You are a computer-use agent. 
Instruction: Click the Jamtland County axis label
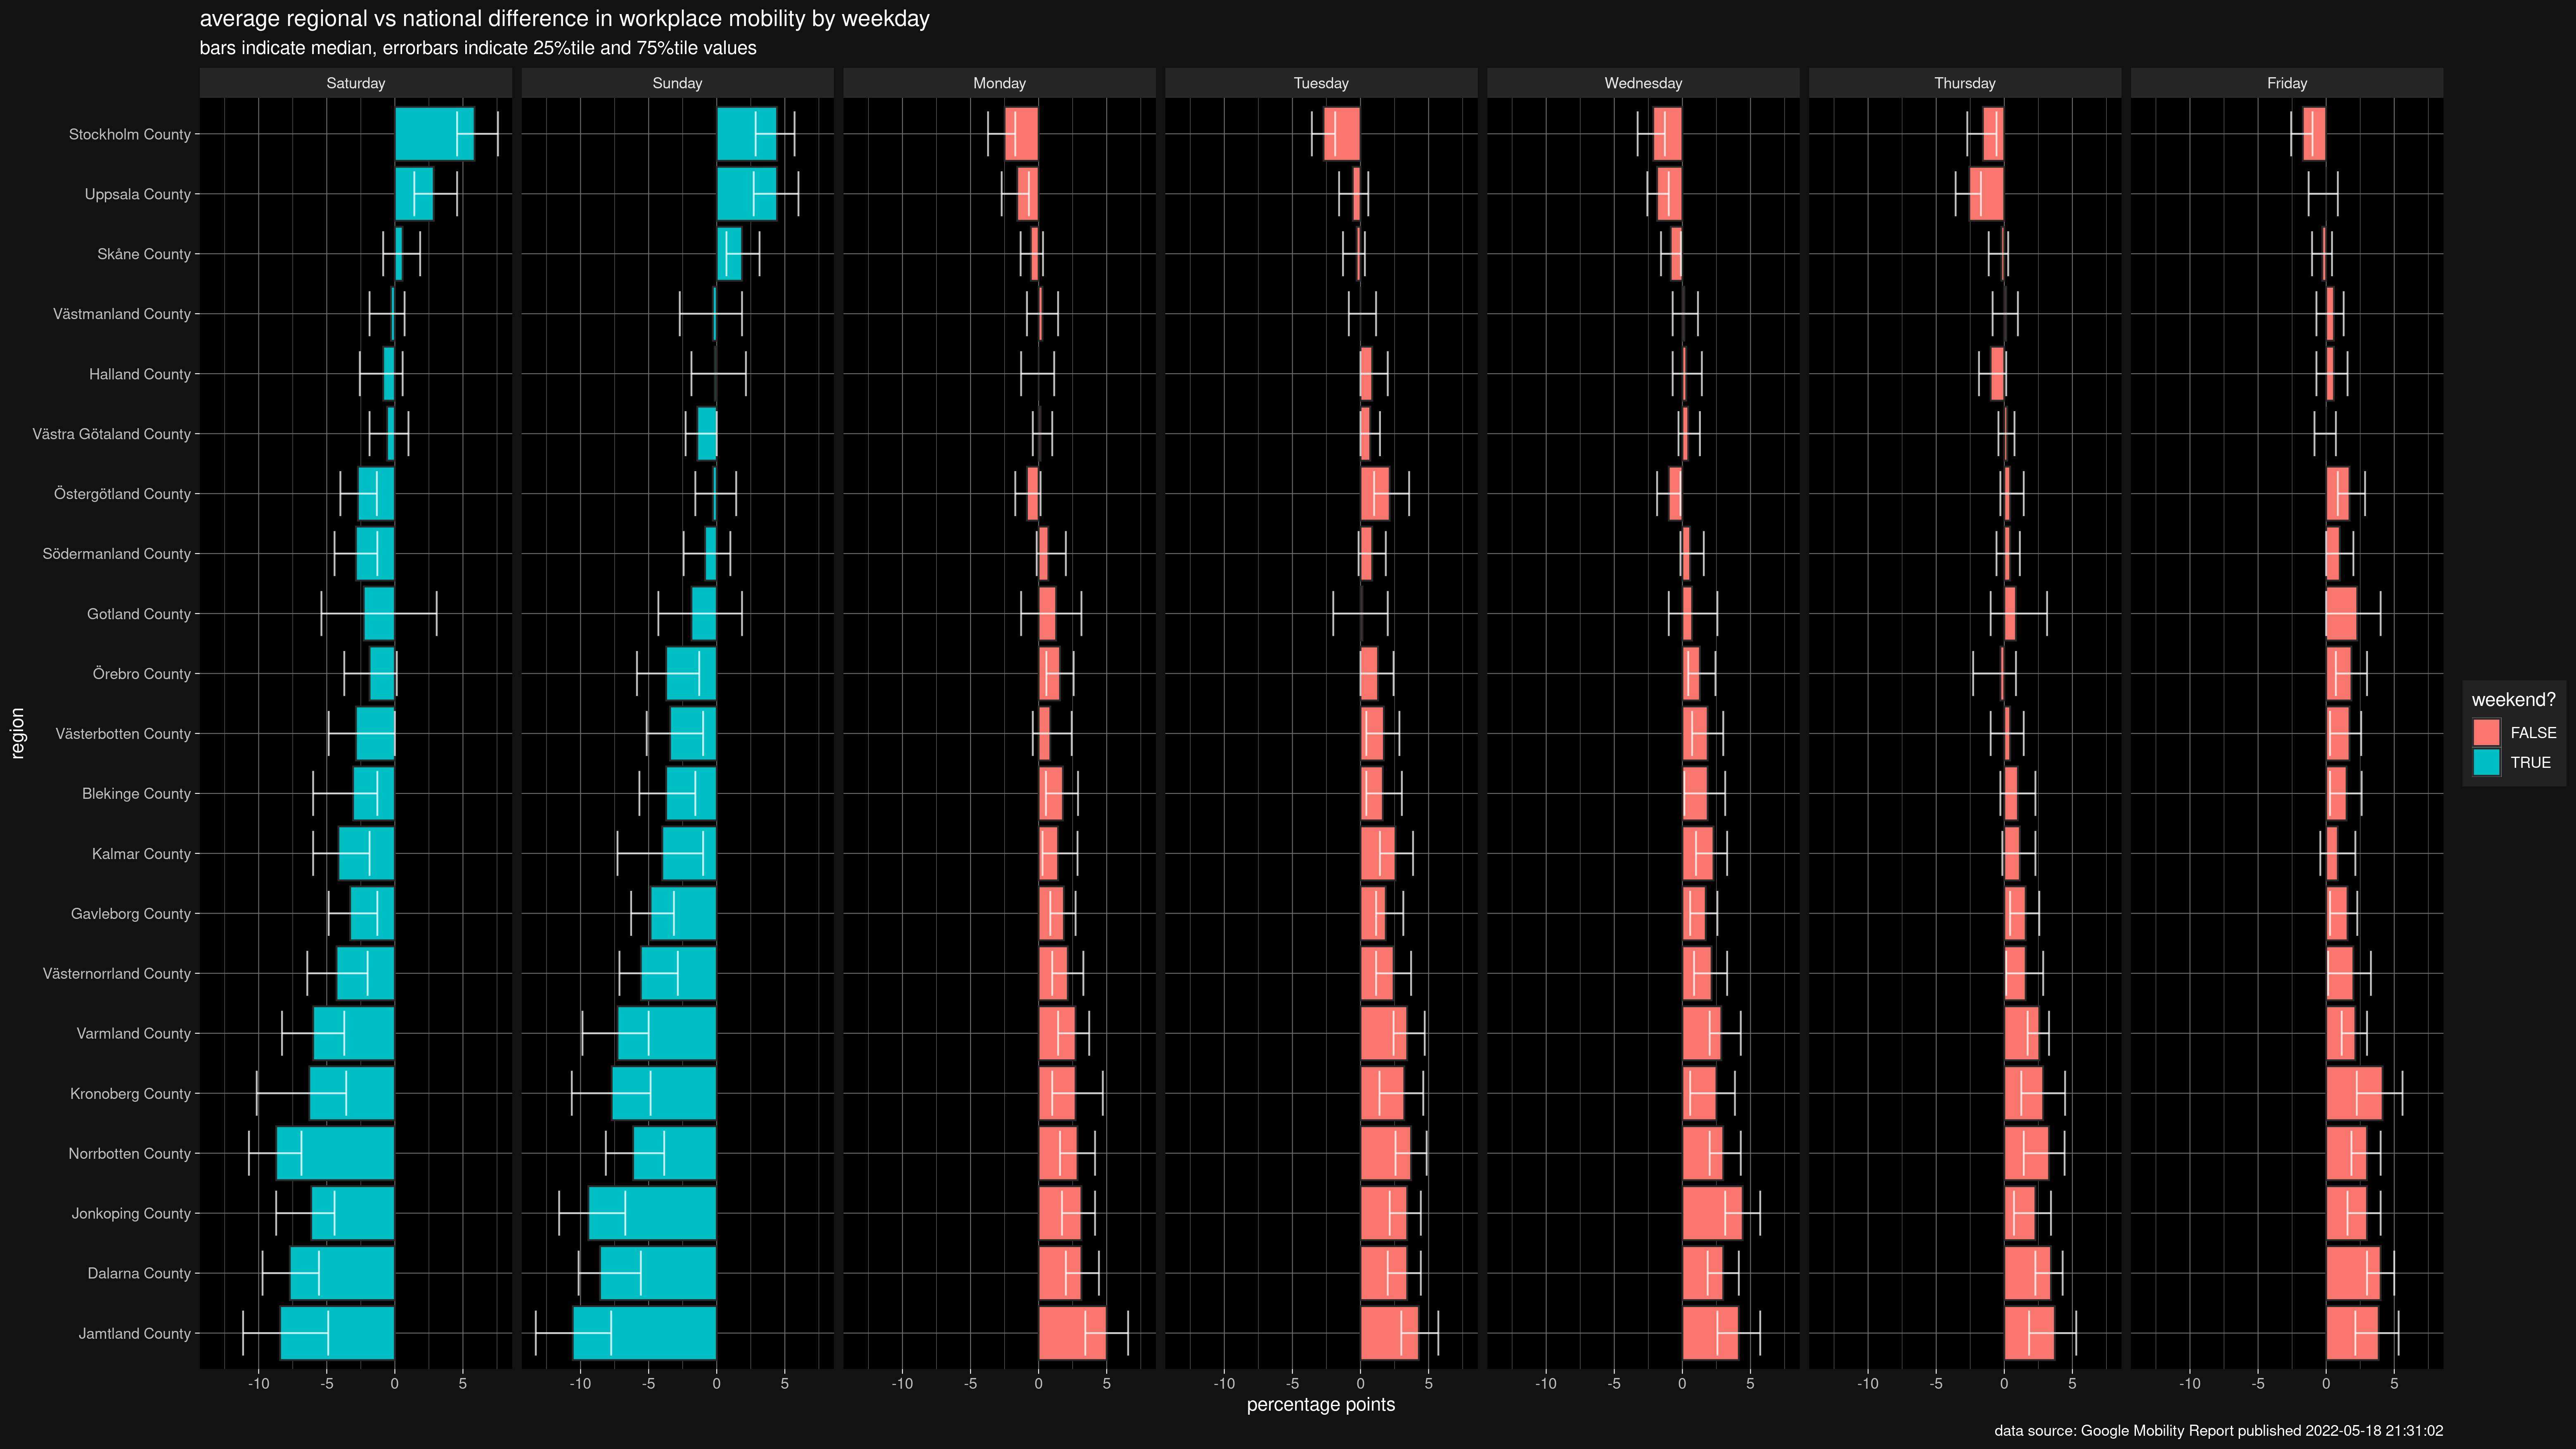point(134,1333)
